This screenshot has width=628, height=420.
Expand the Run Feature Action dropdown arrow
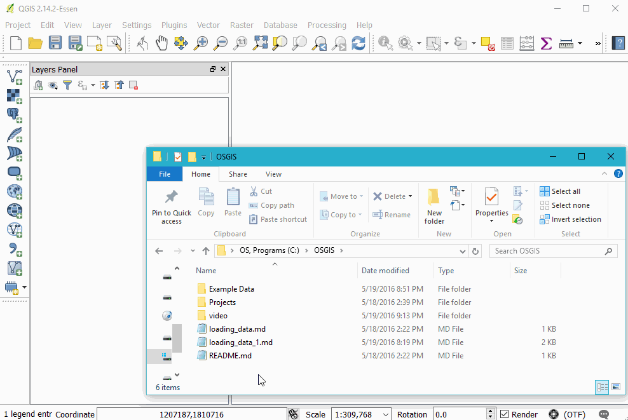(x=418, y=43)
